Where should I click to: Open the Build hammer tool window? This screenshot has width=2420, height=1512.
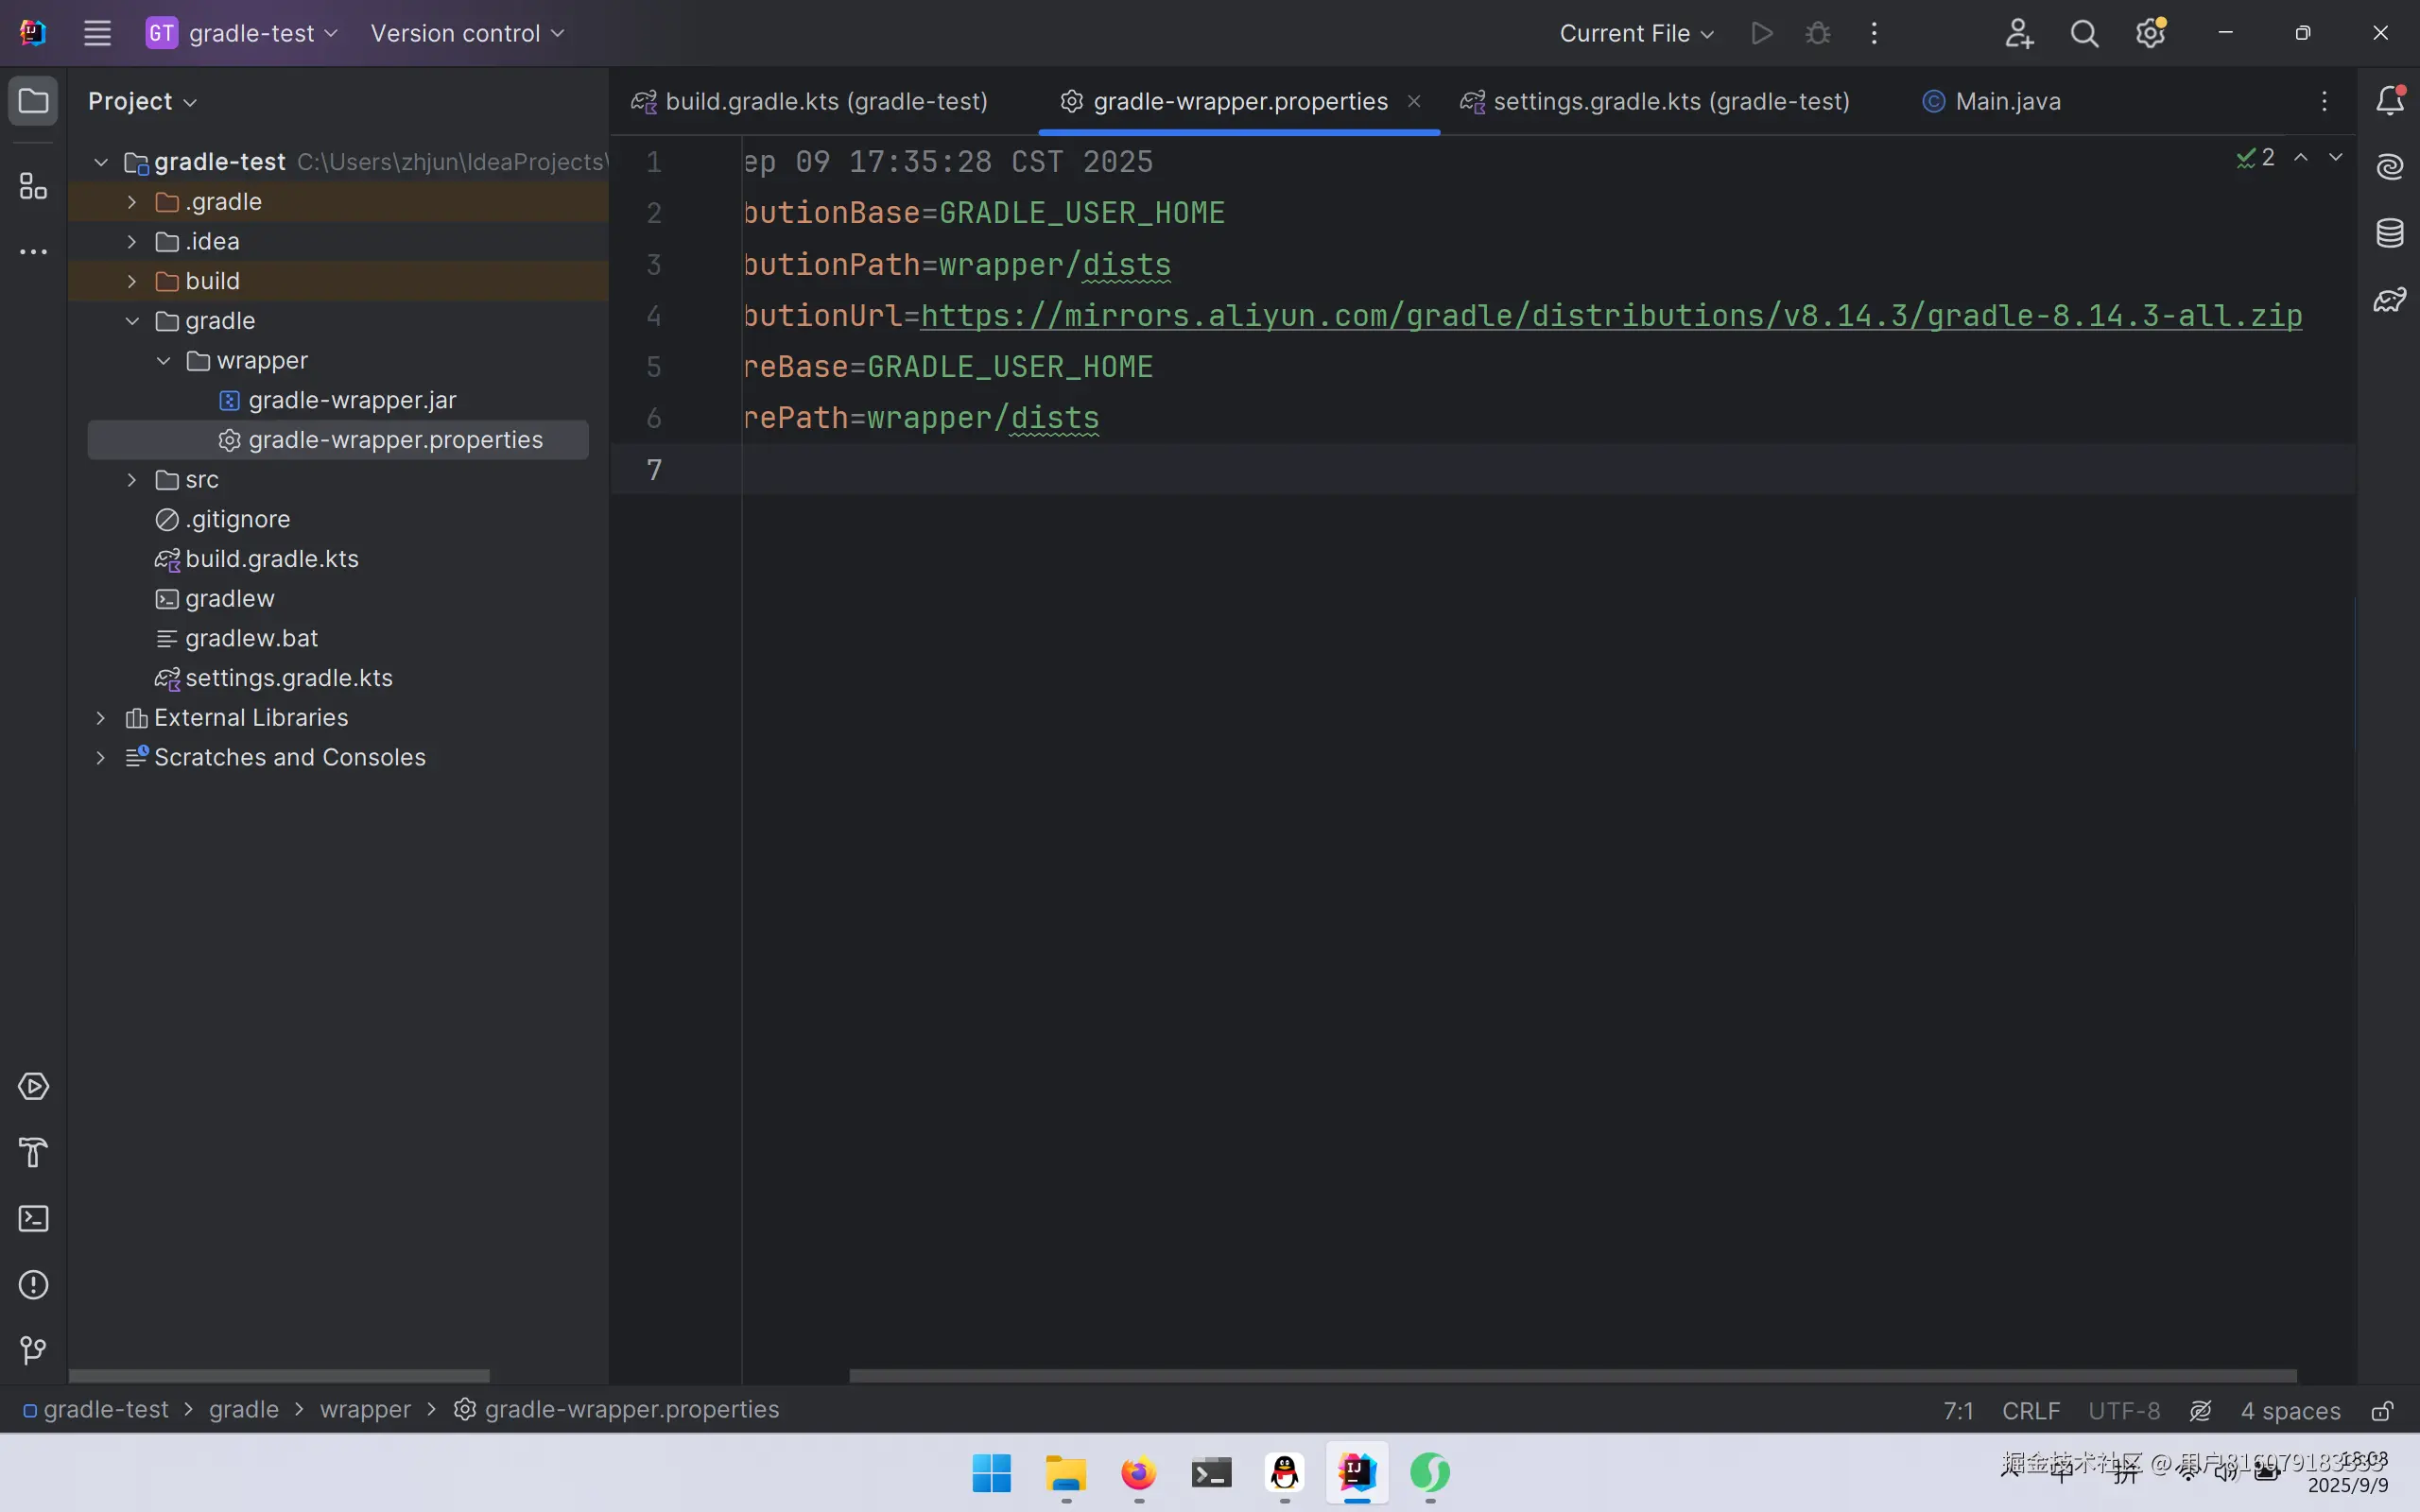pyautogui.click(x=33, y=1152)
